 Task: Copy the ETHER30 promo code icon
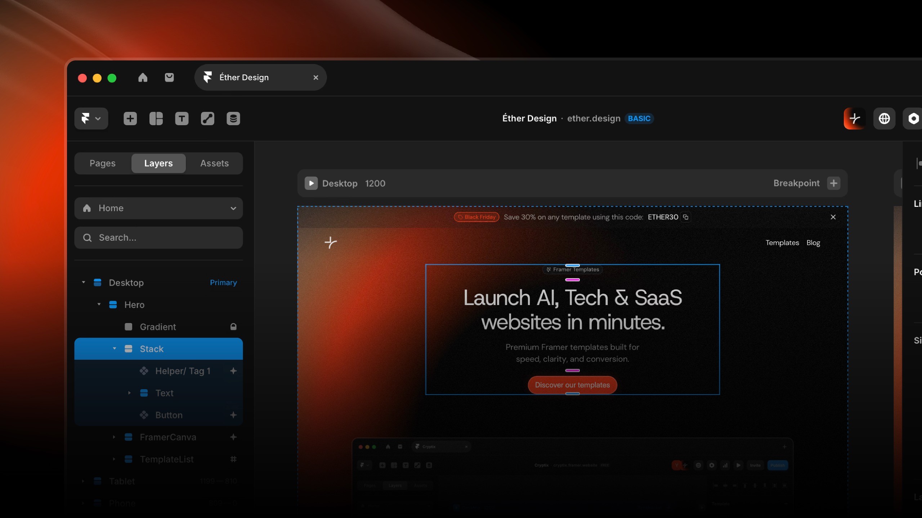(x=686, y=217)
